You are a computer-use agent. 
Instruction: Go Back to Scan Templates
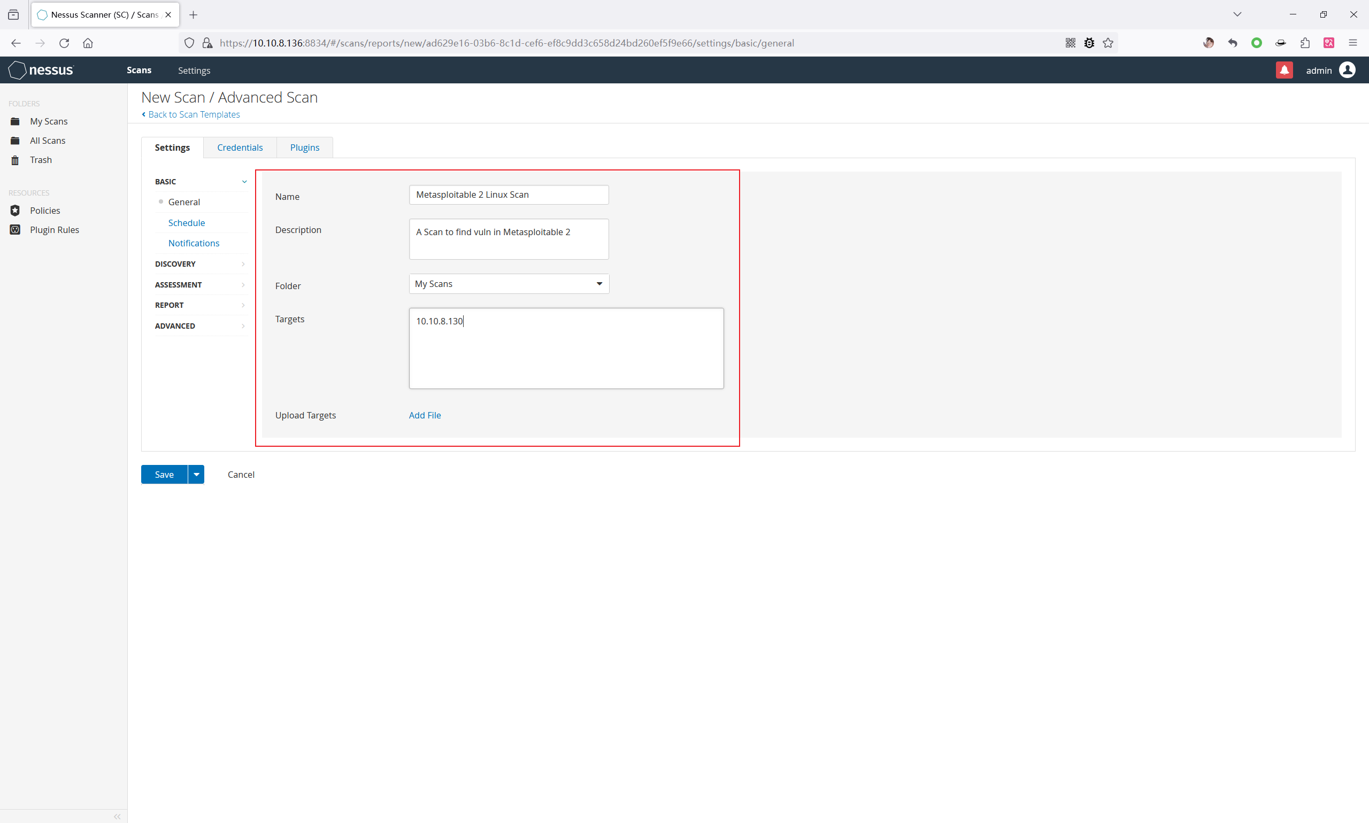tap(191, 115)
